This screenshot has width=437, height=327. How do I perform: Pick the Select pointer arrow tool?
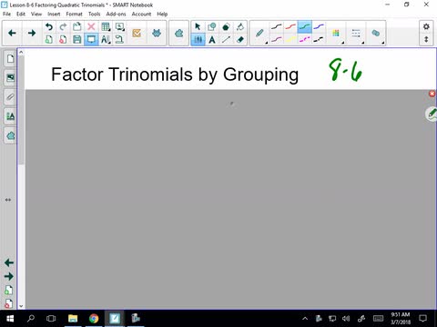coord(198,27)
